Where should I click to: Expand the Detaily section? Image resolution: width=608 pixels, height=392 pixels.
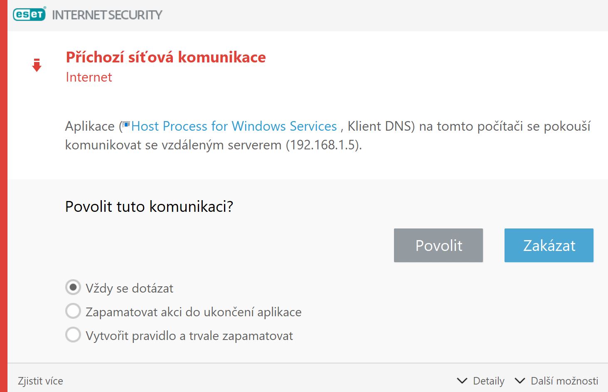[x=488, y=381]
